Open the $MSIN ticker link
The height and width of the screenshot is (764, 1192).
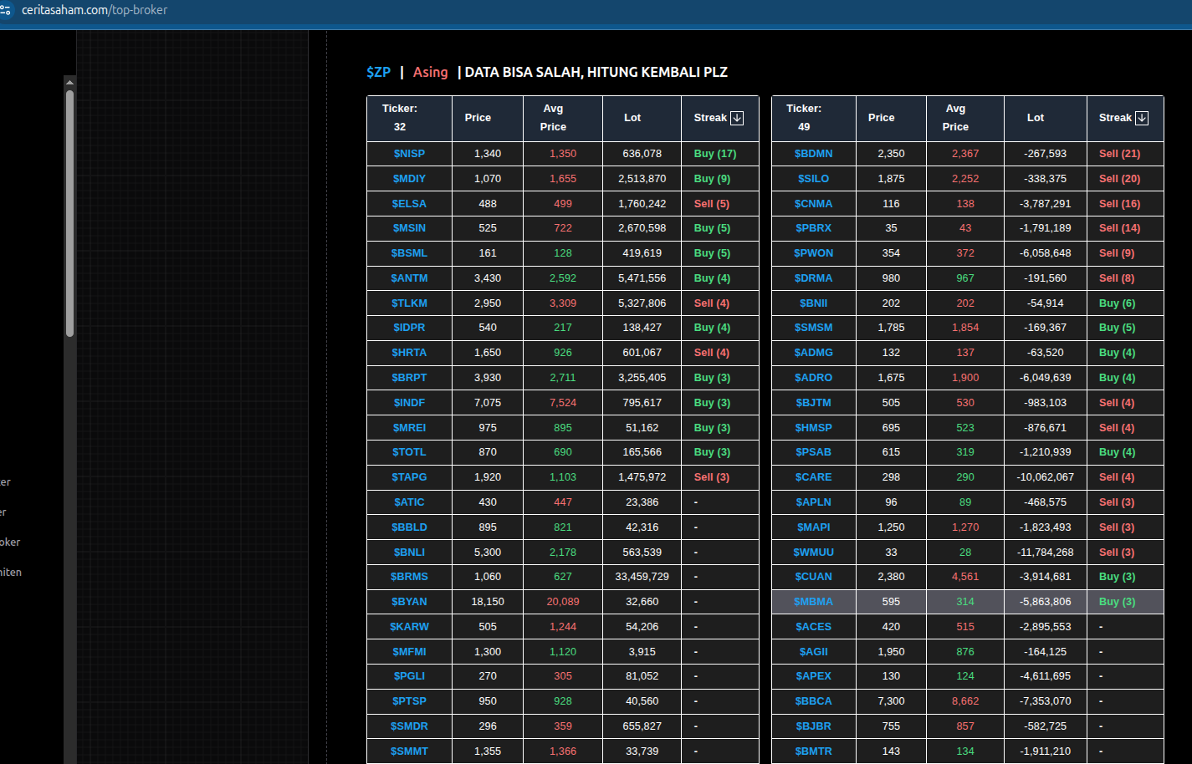point(409,228)
